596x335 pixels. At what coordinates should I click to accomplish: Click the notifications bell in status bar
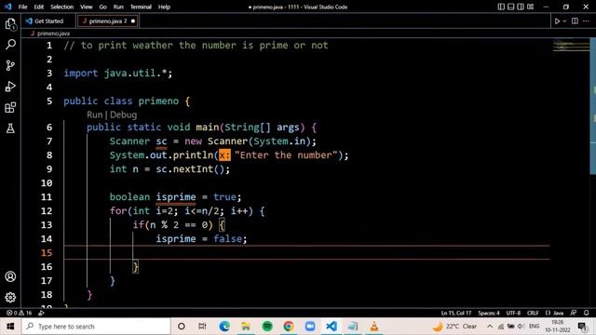587,313
